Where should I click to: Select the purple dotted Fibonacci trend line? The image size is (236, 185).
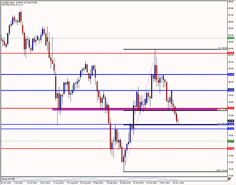(140, 111)
